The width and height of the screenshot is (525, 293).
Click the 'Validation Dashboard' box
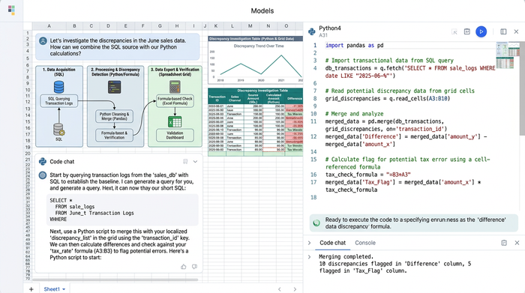(175, 135)
